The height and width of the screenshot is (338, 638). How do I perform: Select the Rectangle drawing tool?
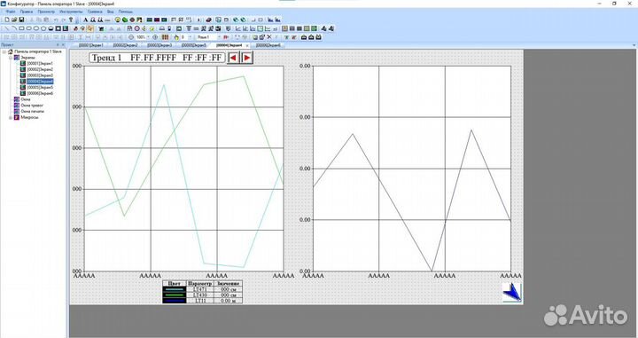pyautogui.click(x=21, y=28)
